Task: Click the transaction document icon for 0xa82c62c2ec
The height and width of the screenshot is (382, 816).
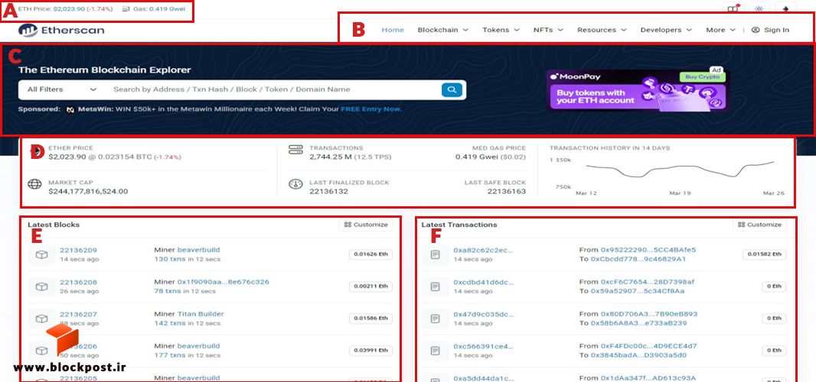Action: coord(435,254)
